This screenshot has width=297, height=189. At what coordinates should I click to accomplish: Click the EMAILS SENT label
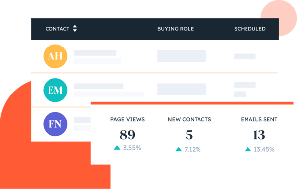(259, 119)
